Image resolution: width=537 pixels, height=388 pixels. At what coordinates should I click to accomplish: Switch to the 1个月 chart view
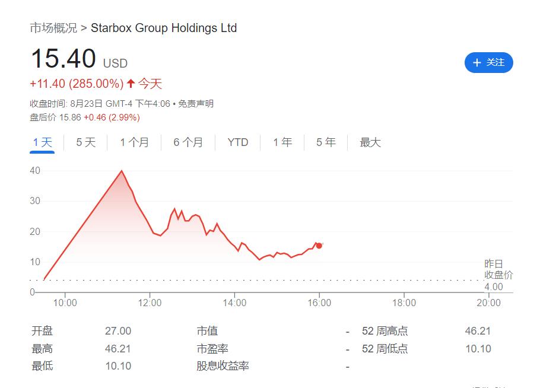click(134, 142)
